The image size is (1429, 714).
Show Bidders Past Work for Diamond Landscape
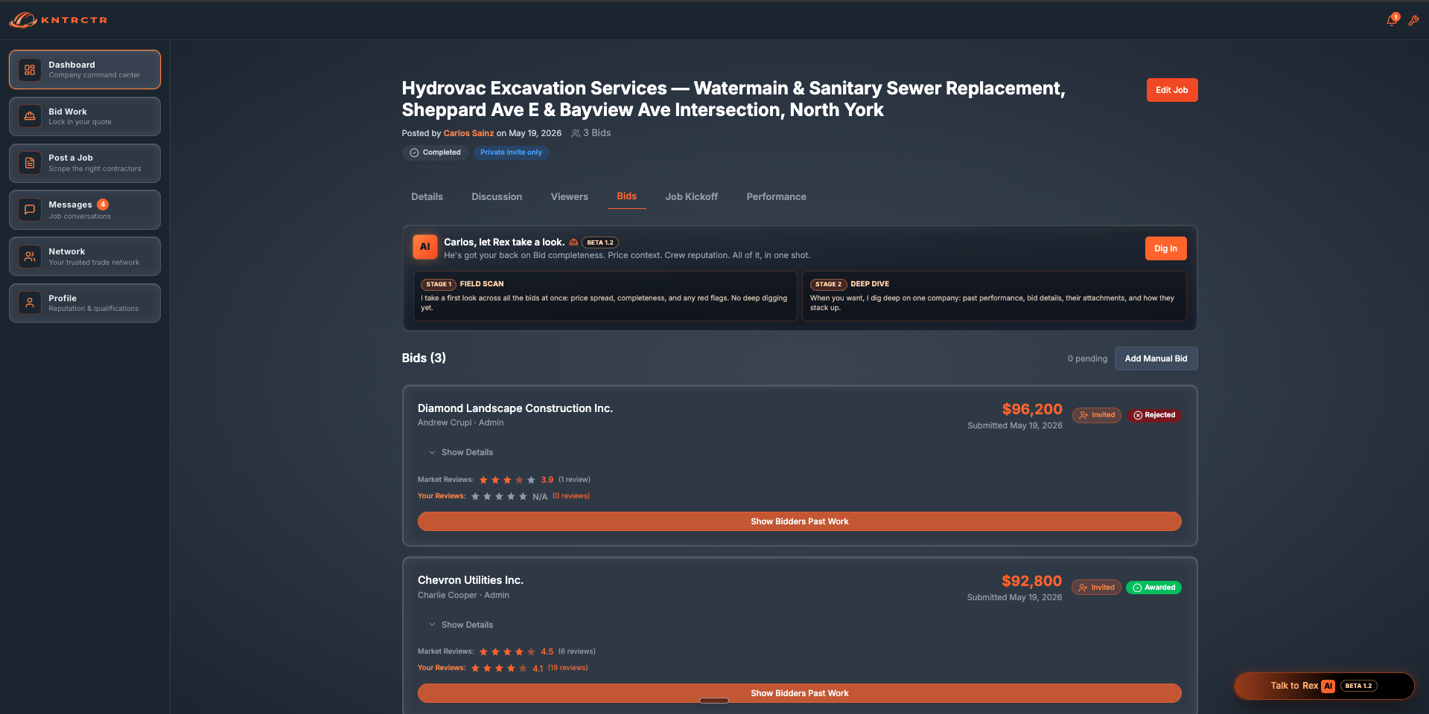click(x=800, y=521)
